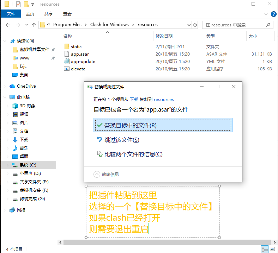This screenshot has width=278, height=253.
Task: Open the 文件 ribbon tab
Action: pyautogui.click(x=11, y=14)
